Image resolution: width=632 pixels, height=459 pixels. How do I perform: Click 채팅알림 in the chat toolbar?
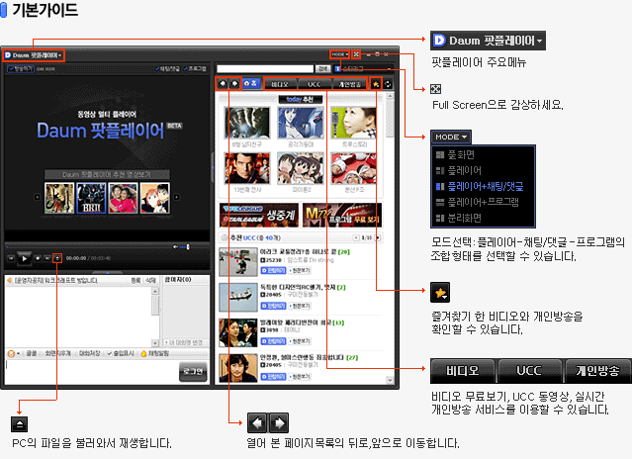tap(154, 353)
